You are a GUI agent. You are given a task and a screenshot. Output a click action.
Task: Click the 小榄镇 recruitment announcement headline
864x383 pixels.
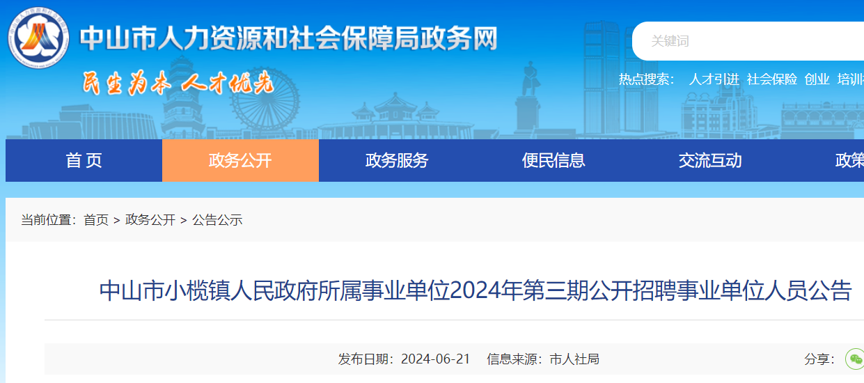(x=476, y=291)
